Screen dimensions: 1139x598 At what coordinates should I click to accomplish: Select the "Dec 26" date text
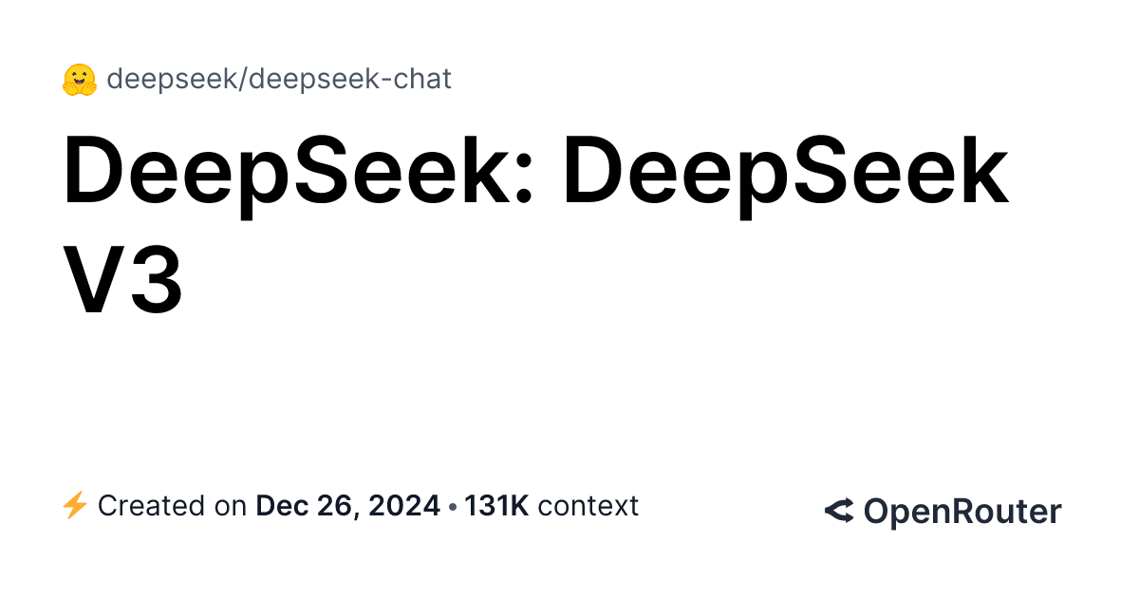303,506
